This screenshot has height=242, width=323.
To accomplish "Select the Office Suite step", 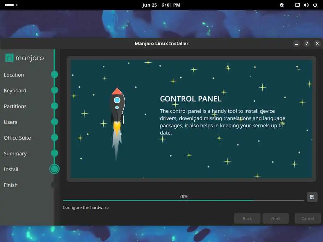I will pos(17,138).
